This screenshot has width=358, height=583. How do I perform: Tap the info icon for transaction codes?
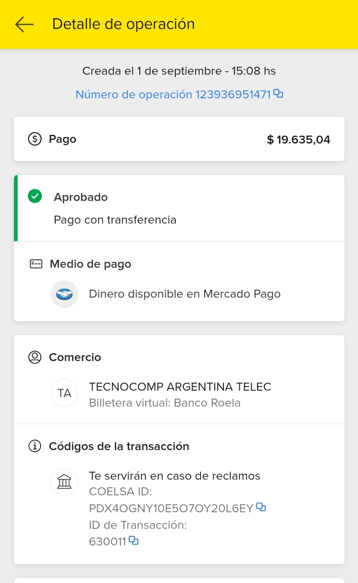pyautogui.click(x=35, y=446)
